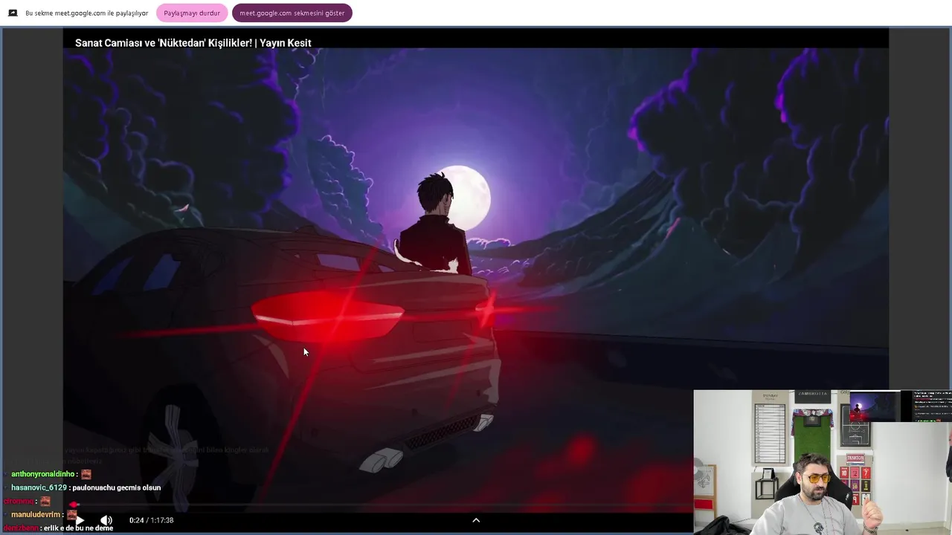Click the video title 'Sanat Camiası ve Nüktedan Kişilikler'
The image size is (952, 535).
(x=193, y=43)
